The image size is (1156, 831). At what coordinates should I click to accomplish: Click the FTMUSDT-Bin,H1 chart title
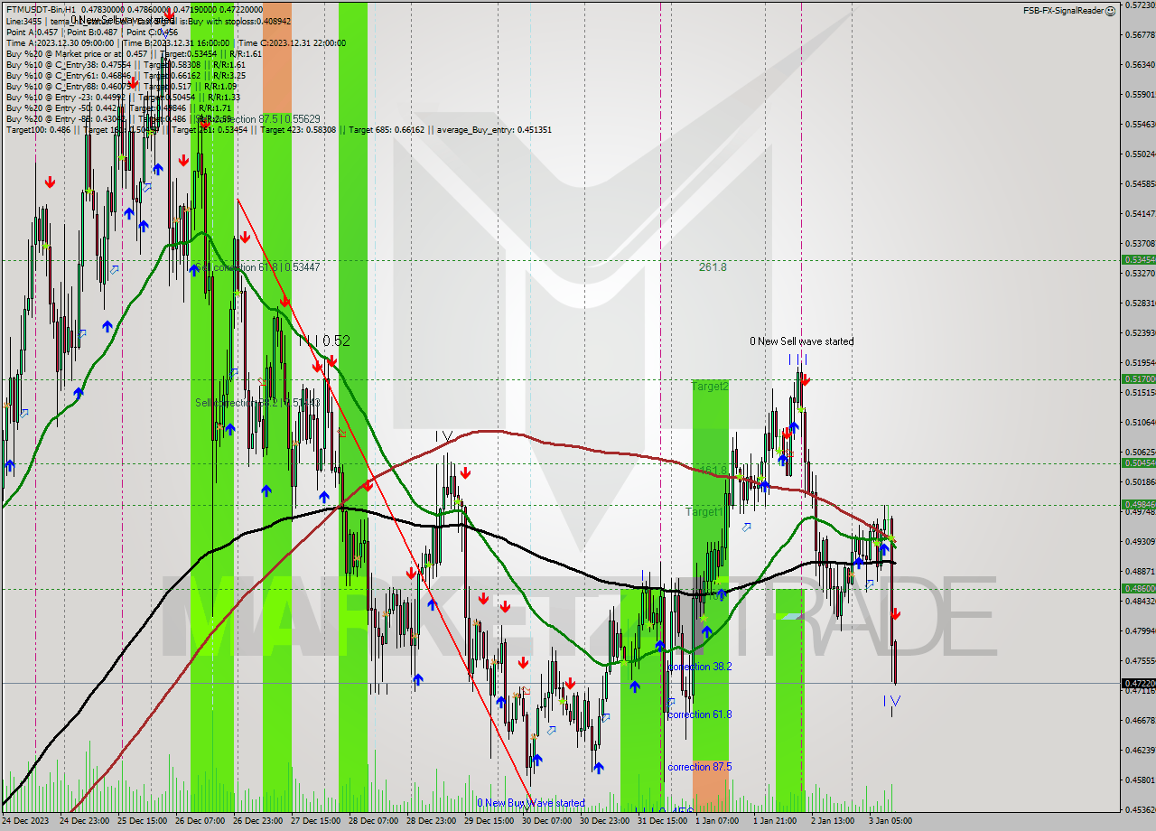point(41,9)
